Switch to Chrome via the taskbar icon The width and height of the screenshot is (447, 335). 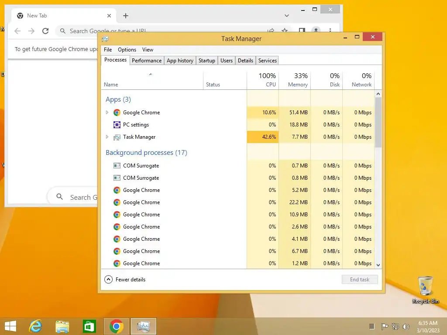coord(116,326)
